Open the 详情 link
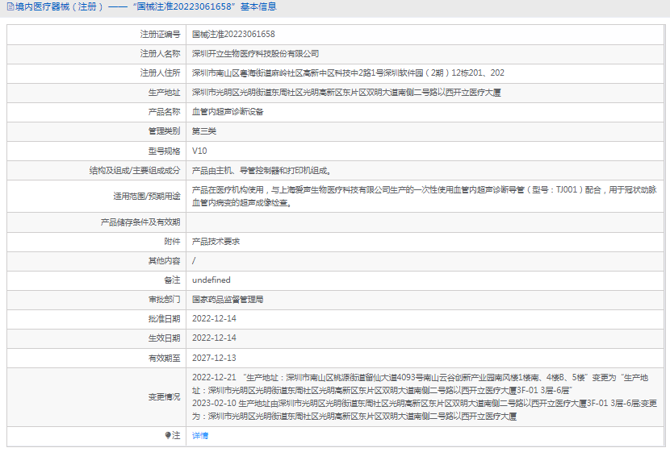This screenshot has height=452, width=670. [x=200, y=435]
